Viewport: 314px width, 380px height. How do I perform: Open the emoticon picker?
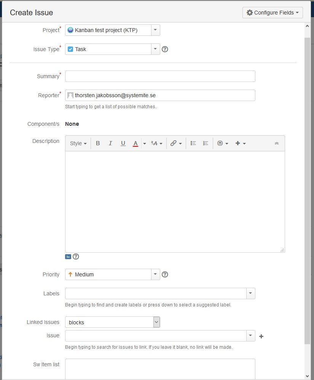[223, 143]
